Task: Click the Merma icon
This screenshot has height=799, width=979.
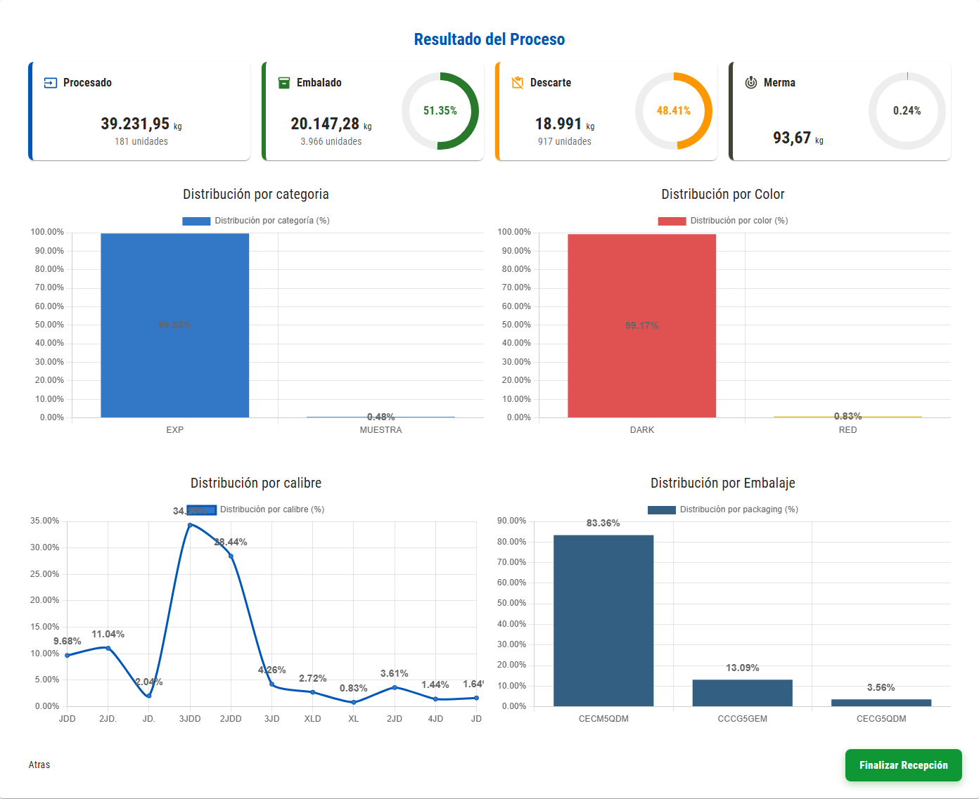Action: [751, 82]
